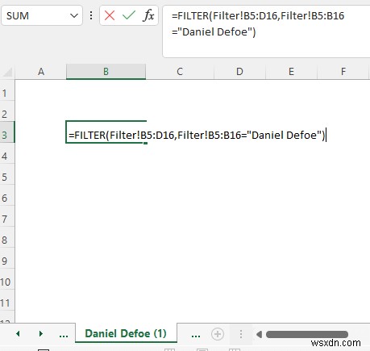Select all cells with the corner triangle
370x351 pixels.
(x=7, y=72)
